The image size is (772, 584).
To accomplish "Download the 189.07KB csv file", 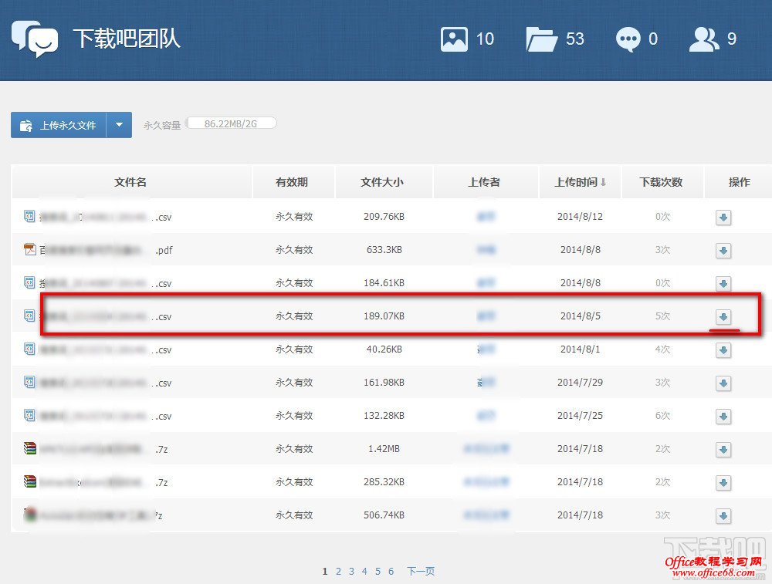I will pos(723,317).
